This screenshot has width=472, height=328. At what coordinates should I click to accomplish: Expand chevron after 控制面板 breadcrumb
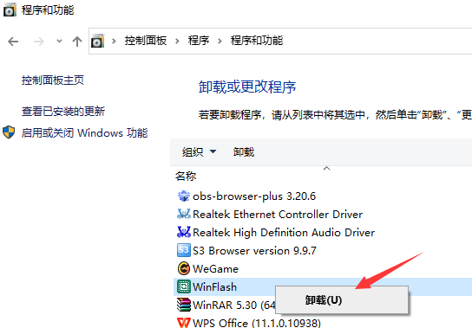pyautogui.click(x=177, y=41)
